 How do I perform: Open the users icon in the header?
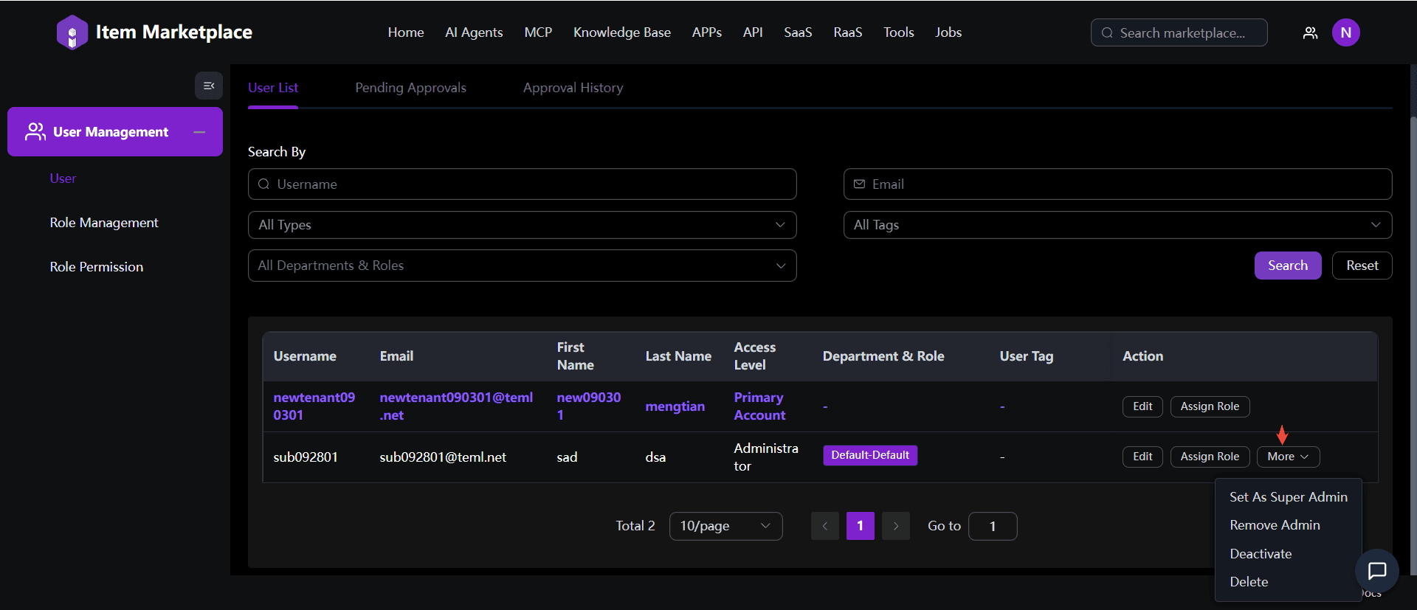(1310, 32)
